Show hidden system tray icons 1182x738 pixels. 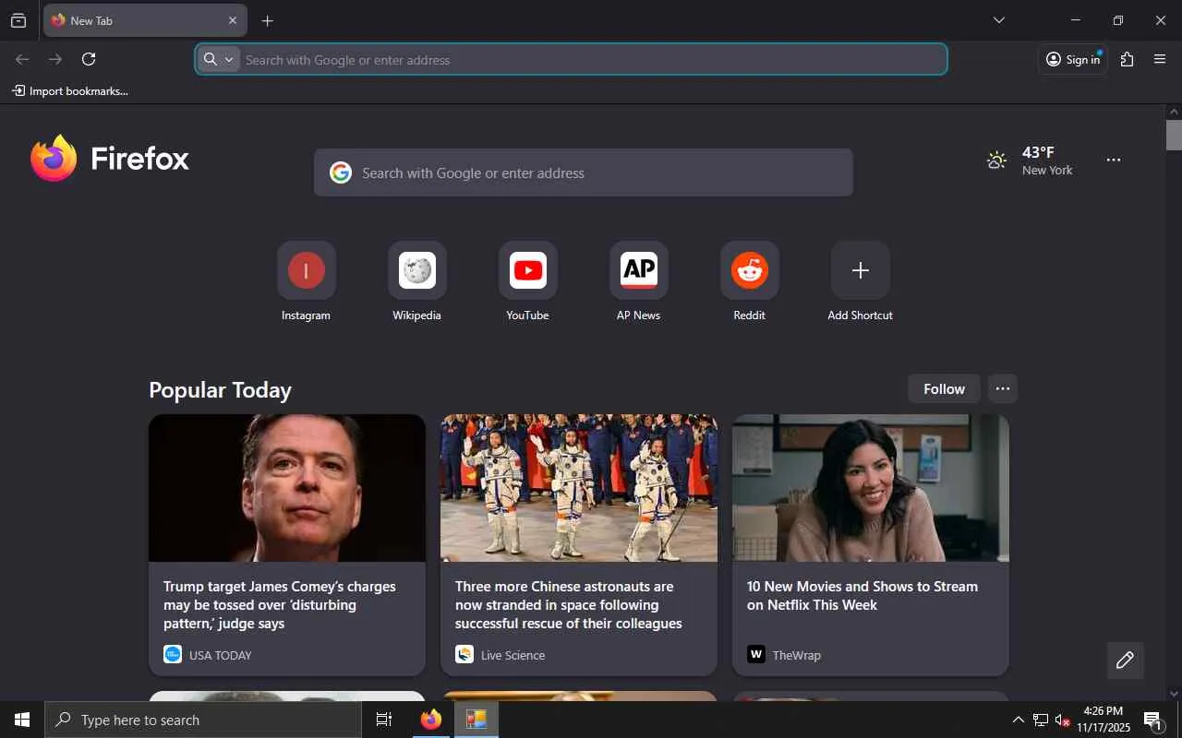(x=1018, y=720)
